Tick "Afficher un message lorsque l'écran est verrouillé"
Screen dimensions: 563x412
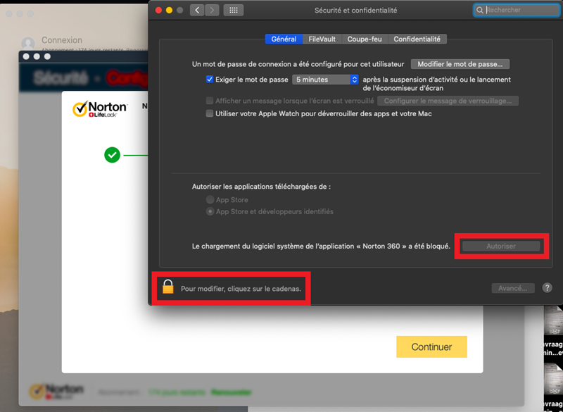(x=210, y=101)
